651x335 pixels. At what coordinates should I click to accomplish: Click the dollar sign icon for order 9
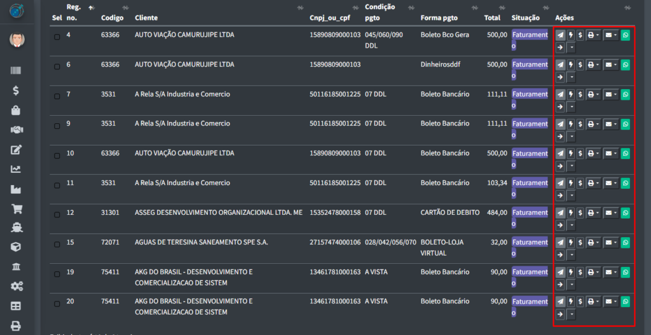[580, 124]
